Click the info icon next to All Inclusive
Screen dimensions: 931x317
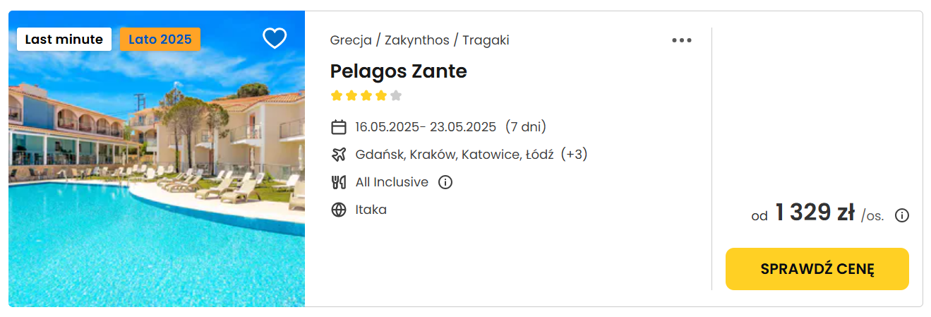(445, 182)
